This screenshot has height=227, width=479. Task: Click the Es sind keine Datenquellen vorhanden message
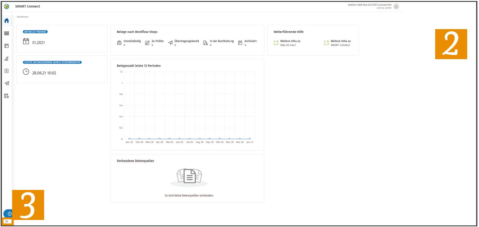click(189, 195)
